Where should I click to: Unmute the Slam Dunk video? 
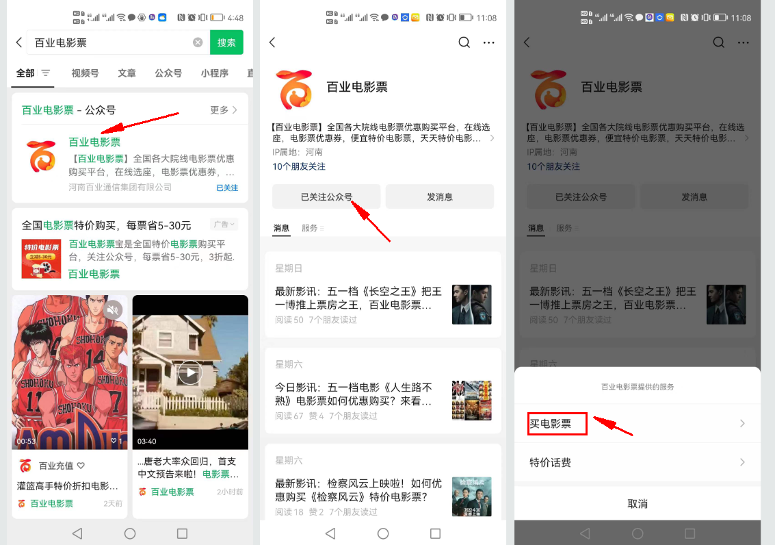[113, 310]
